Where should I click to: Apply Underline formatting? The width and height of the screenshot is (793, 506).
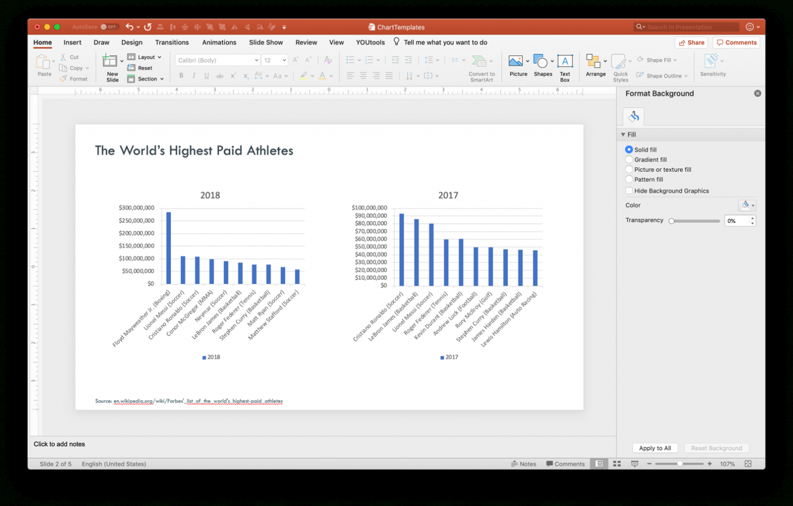point(207,76)
